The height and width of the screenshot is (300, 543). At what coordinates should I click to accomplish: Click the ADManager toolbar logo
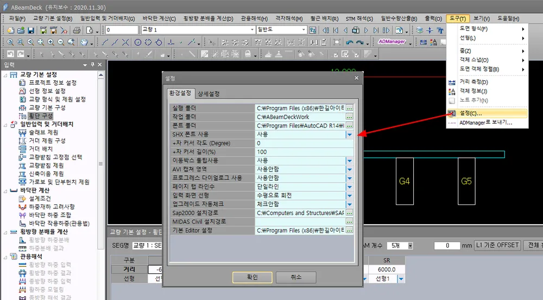392,42
